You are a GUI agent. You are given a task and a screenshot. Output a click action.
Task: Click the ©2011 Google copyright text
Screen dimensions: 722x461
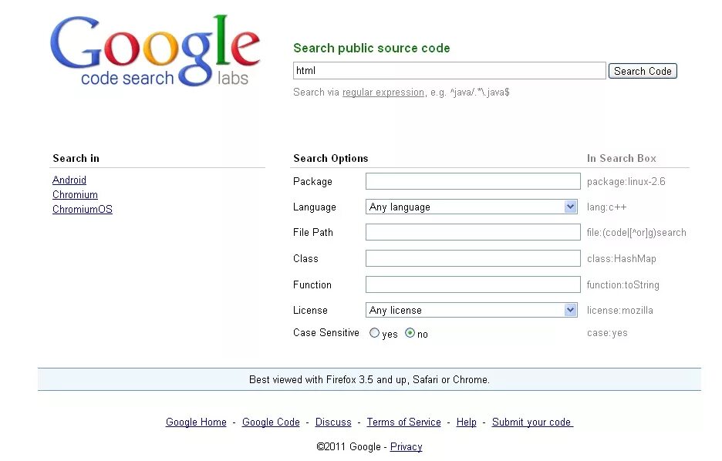[x=349, y=446]
